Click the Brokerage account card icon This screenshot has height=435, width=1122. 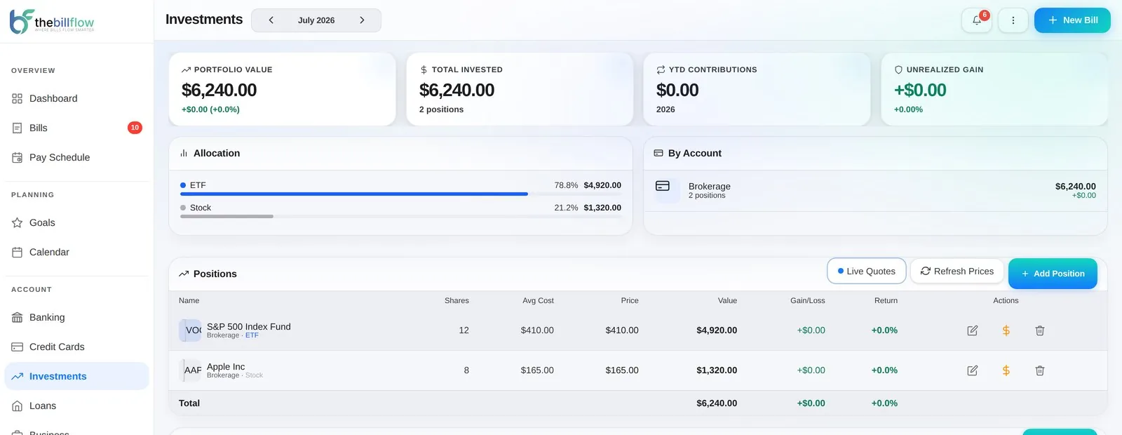point(663,187)
